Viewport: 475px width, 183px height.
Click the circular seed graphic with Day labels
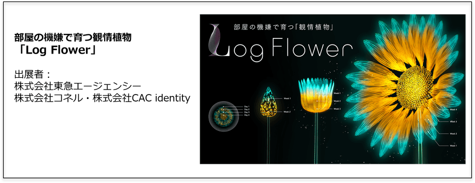[x=223, y=116]
